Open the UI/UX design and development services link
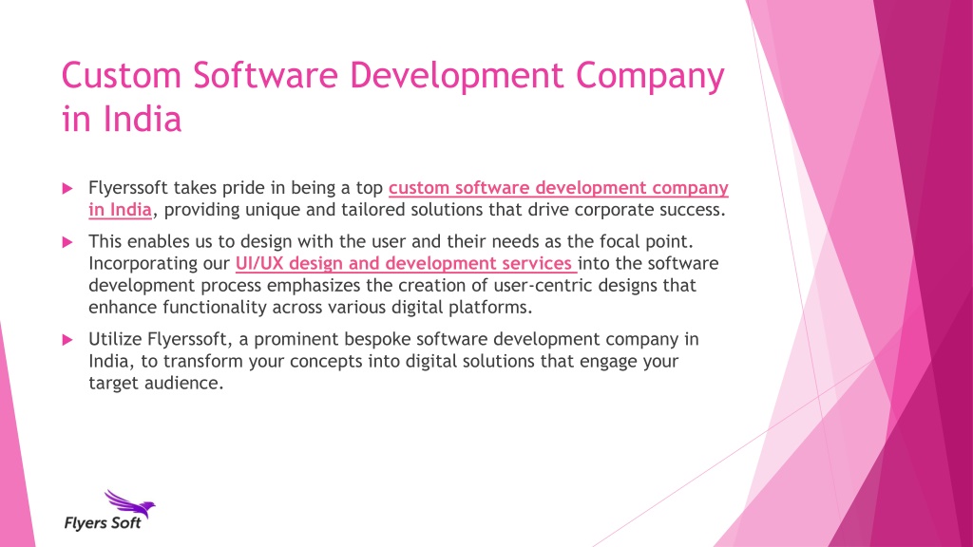Screen dimensions: 973x547 pos(405,264)
